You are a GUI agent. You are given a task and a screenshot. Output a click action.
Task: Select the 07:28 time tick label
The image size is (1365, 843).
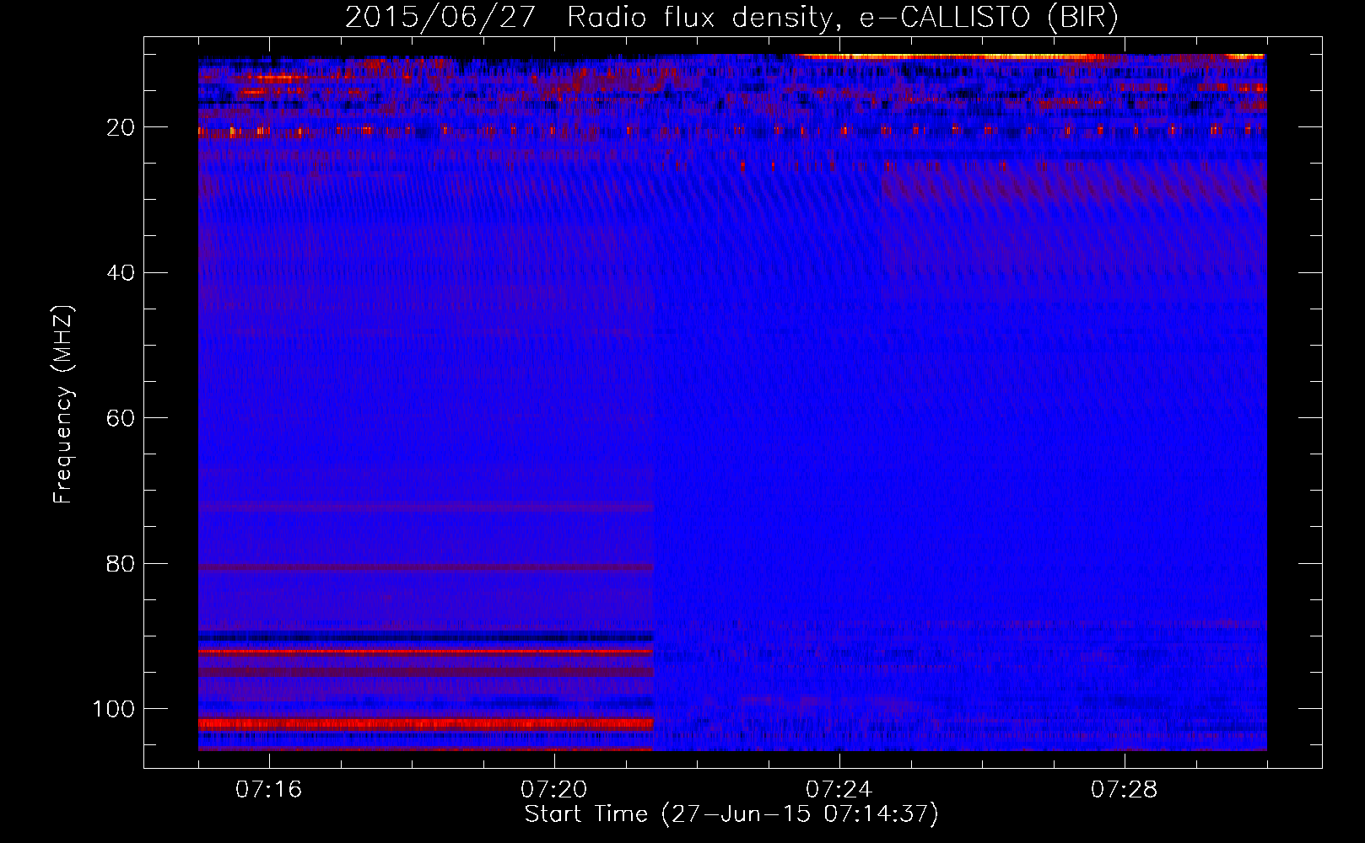pyautogui.click(x=1124, y=790)
